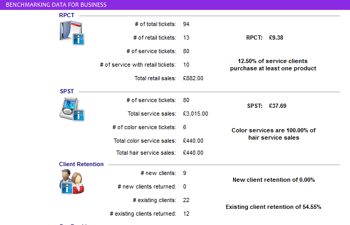Viewport: 350px width, 225px height.
Task: Click the '# existing clients returned' value 12
Action: tap(186, 214)
